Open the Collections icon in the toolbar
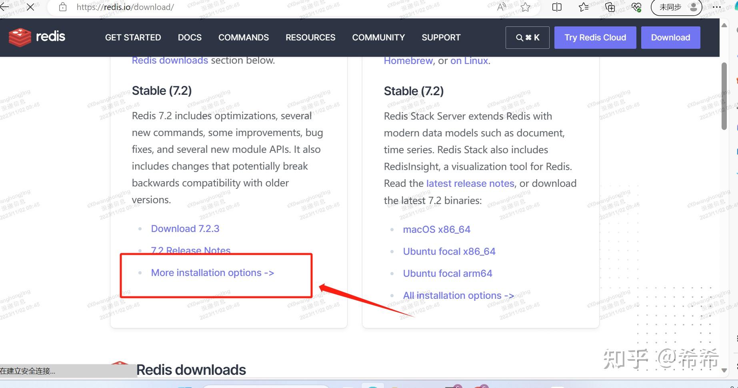738x388 pixels. (x=610, y=7)
